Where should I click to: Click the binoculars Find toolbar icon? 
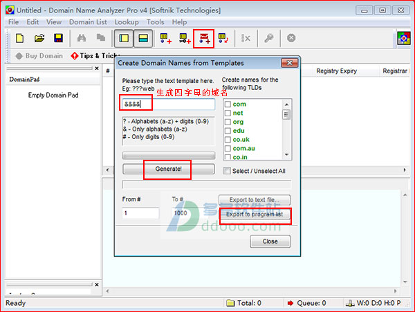(x=82, y=38)
